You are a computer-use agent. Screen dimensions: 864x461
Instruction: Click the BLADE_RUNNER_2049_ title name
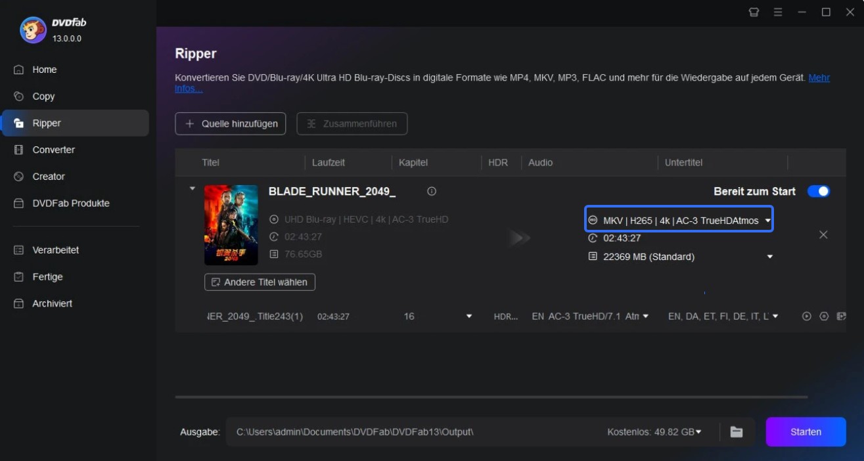tap(332, 191)
